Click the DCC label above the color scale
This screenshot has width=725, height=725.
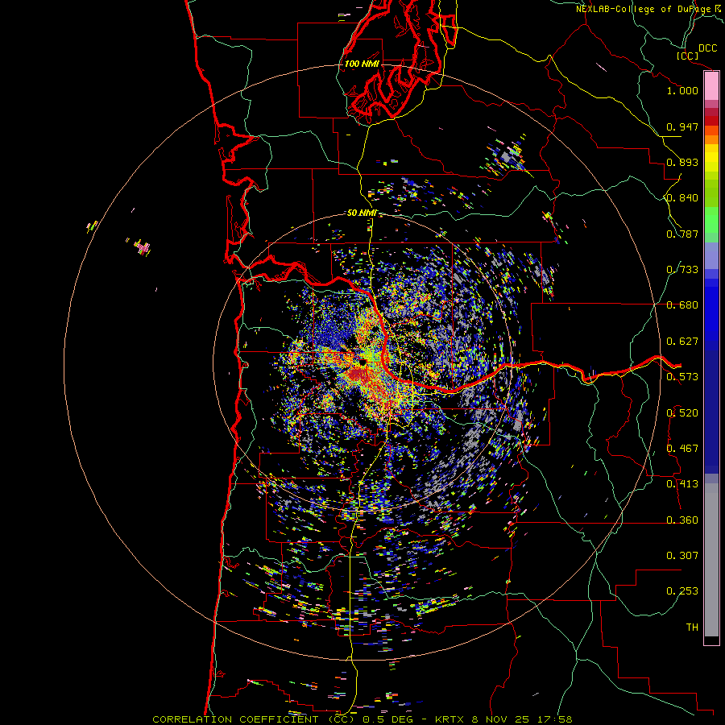pos(707,48)
